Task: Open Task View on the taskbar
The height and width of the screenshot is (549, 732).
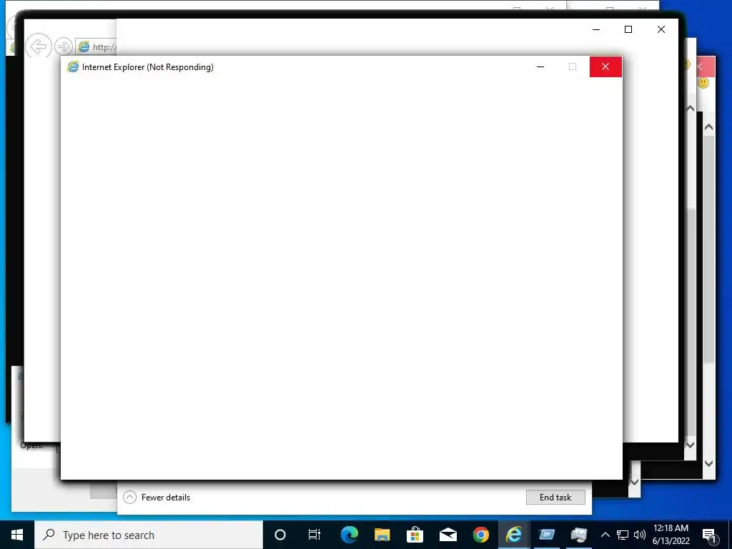Action: 315,535
